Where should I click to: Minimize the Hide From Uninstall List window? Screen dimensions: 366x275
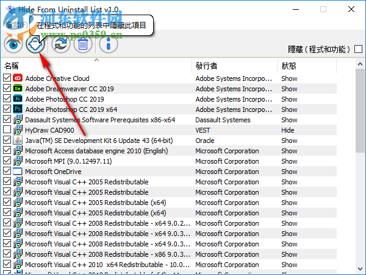(296, 9)
